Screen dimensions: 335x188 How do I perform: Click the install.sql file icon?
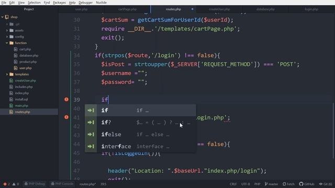click(11, 99)
